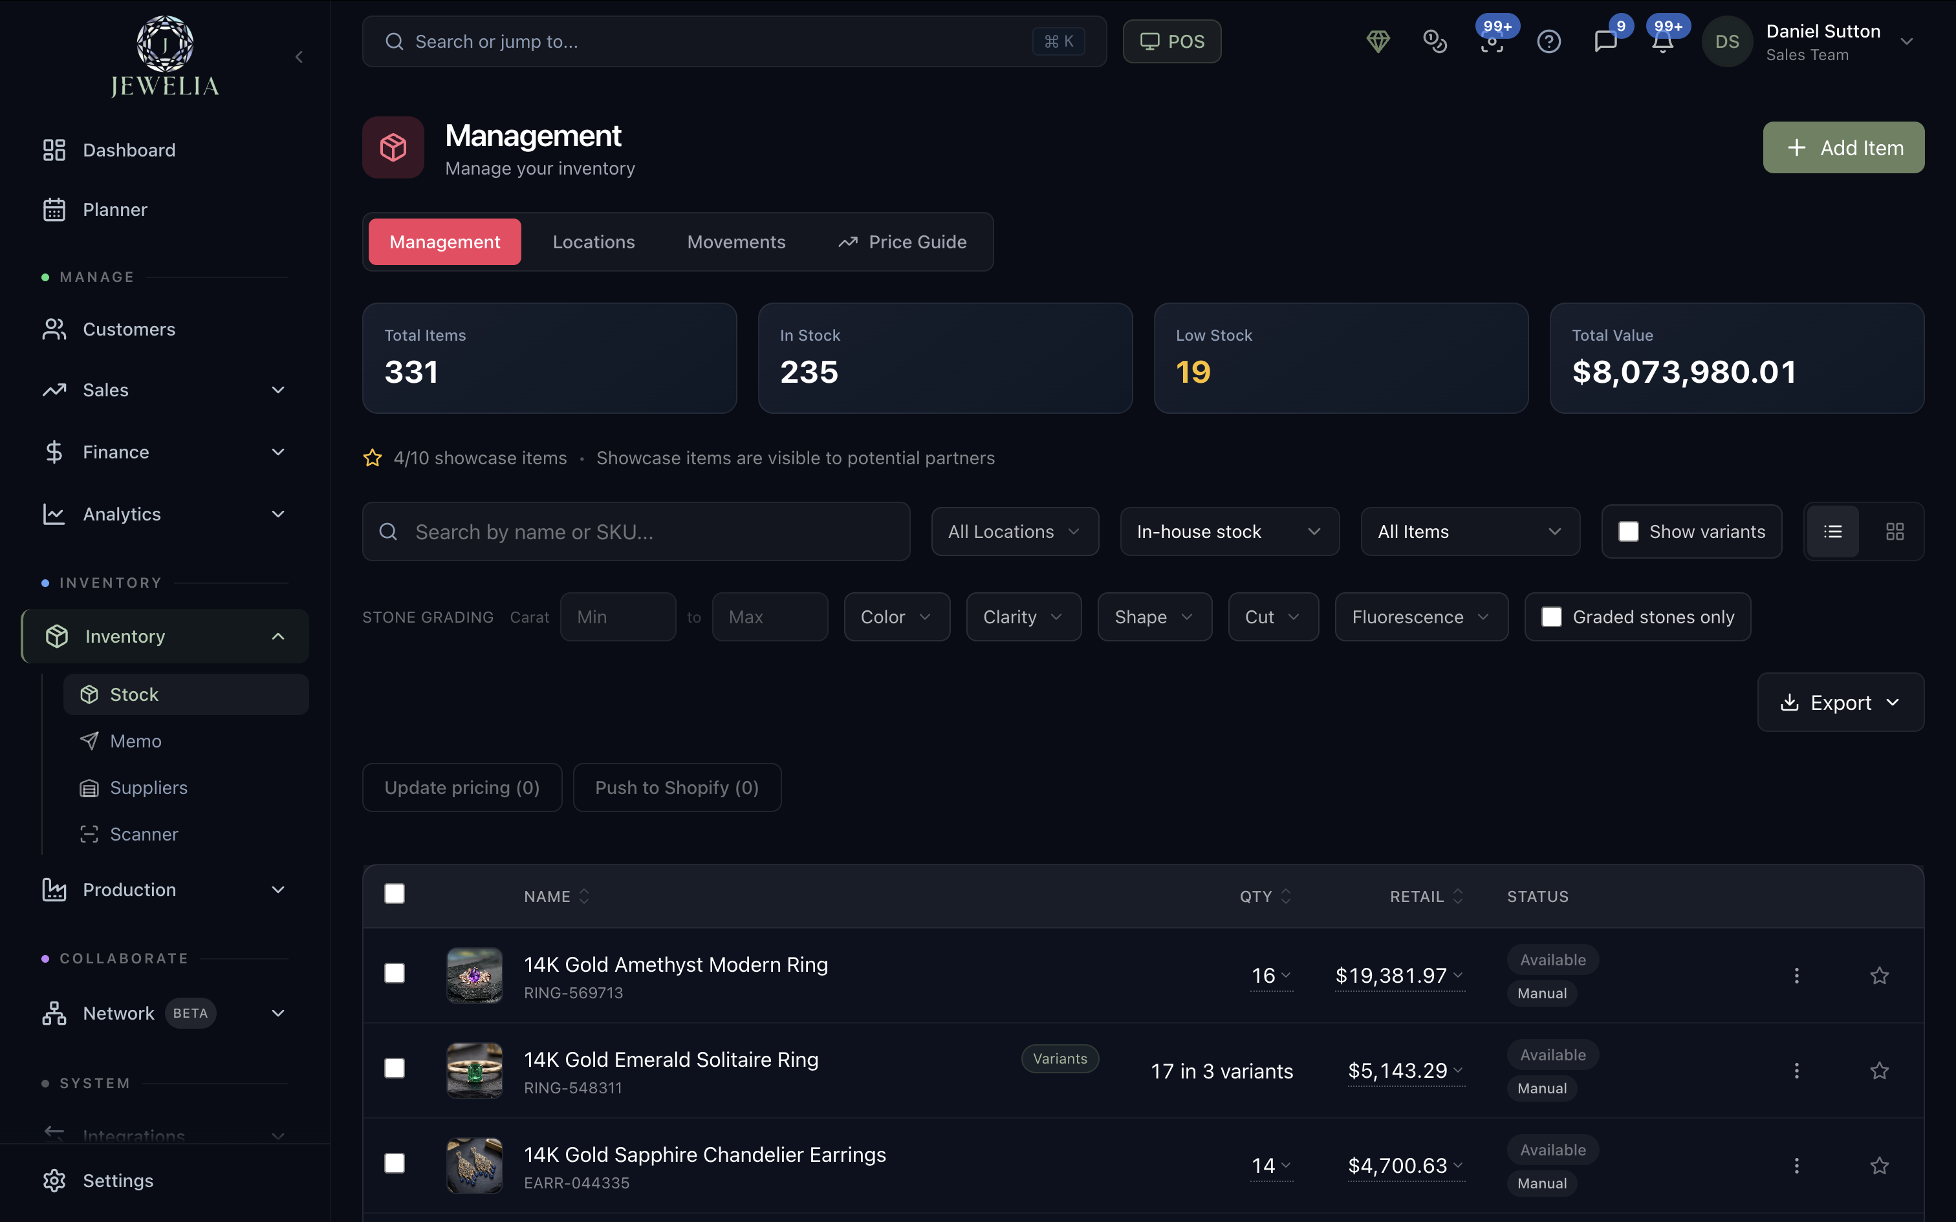Open the chat messages icon
Image resolution: width=1956 pixels, height=1222 pixels.
[x=1605, y=41]
